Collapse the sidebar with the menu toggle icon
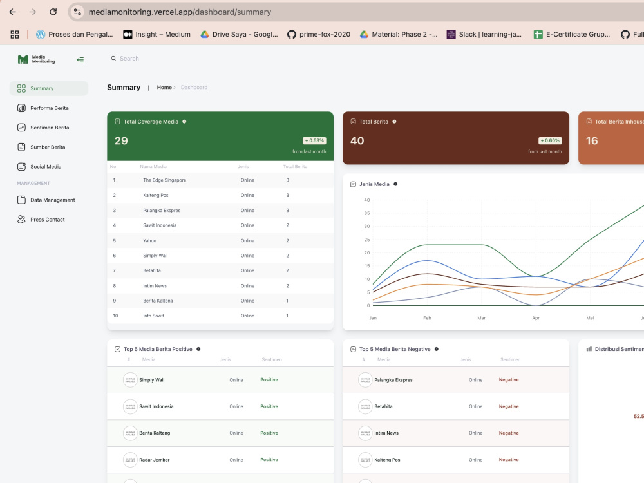 pos(80,60)
